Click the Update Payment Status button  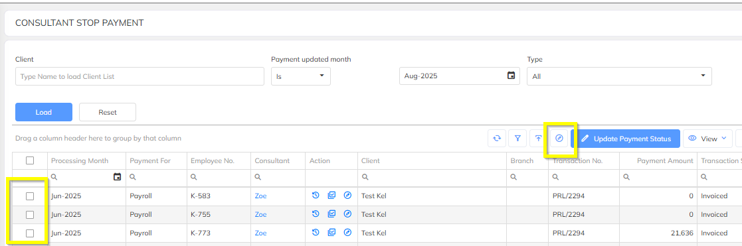pyautogui.click(x=626, y=139)
